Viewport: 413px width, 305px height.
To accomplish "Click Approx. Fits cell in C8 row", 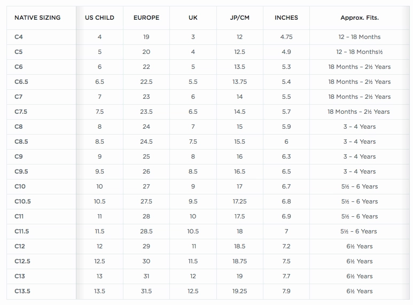I will click(359, 127).
